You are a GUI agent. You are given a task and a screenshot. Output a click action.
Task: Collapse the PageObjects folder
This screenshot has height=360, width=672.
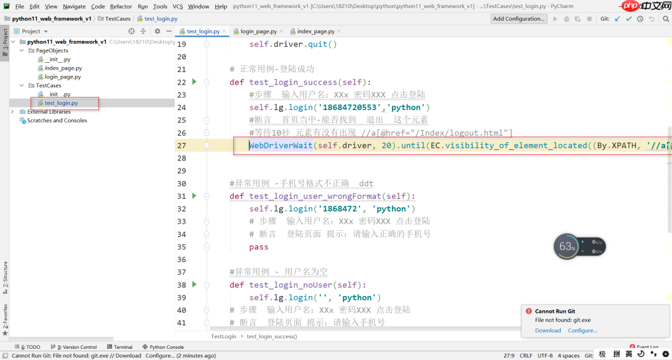22,50
